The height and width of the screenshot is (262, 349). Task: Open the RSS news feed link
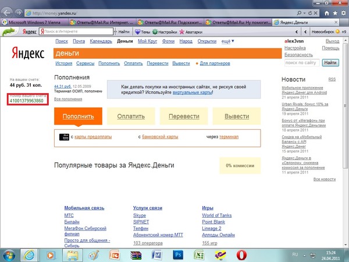332,79
